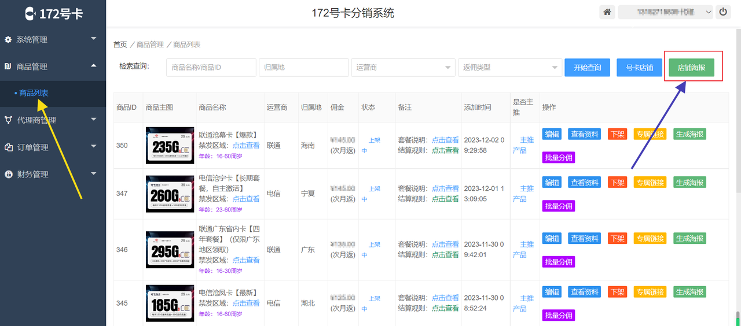Expand the 财务管理 menu arrow
The image size is (741, 326).
[x=94, y=173]
